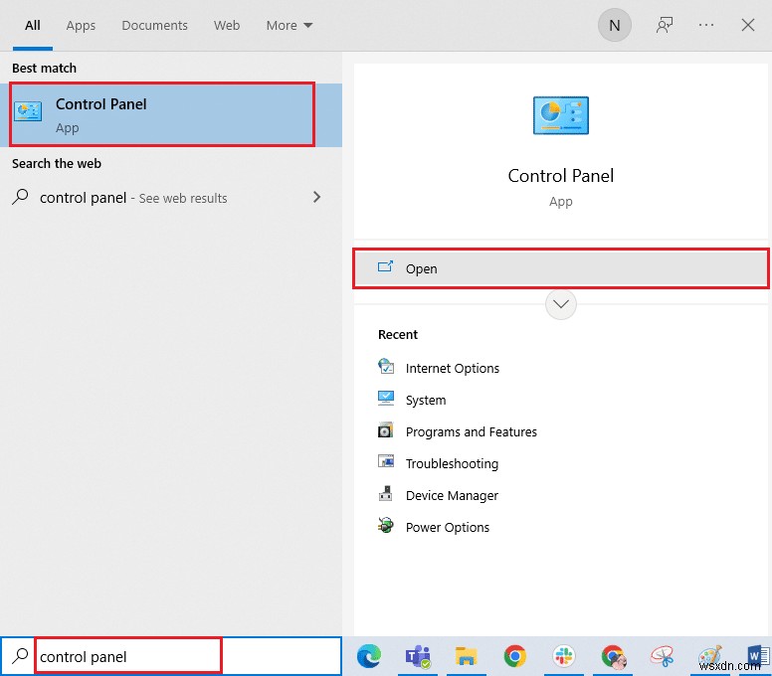
Task: Open recent item Power Options
Action: pyautogui.click(x=447, y=528)
